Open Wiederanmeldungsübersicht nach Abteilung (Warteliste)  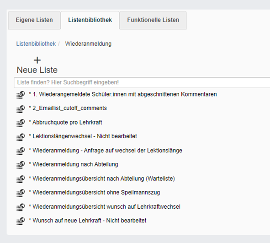click(102, 178)
